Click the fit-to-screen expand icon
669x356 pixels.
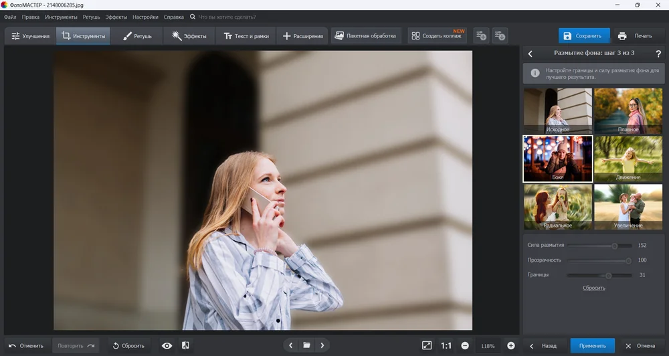coord(427,345)
